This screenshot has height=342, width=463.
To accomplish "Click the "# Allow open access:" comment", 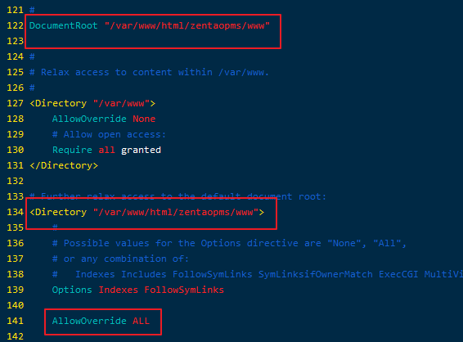I will click(x=109, y=134).
